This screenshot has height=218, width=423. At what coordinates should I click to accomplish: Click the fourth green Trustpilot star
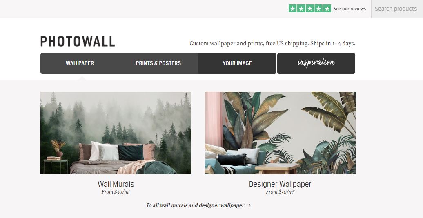pyautogui.click(x=318, y=9)
